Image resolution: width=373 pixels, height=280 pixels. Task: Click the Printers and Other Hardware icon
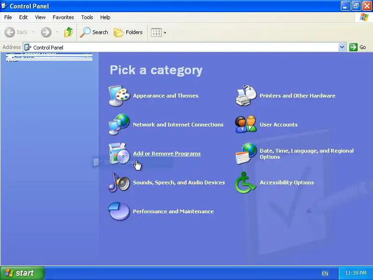(246, 96)
